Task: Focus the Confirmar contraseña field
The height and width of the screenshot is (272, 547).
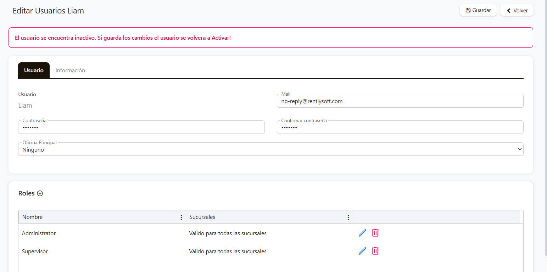Action: pyautogui.click(x=400, y=127)
